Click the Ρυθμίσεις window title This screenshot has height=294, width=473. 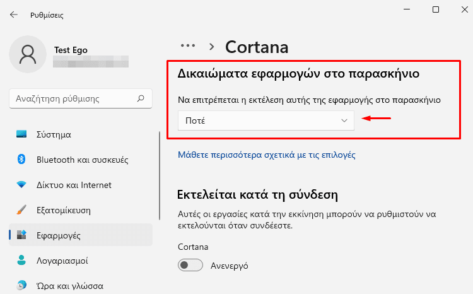(x=47, y=15)
